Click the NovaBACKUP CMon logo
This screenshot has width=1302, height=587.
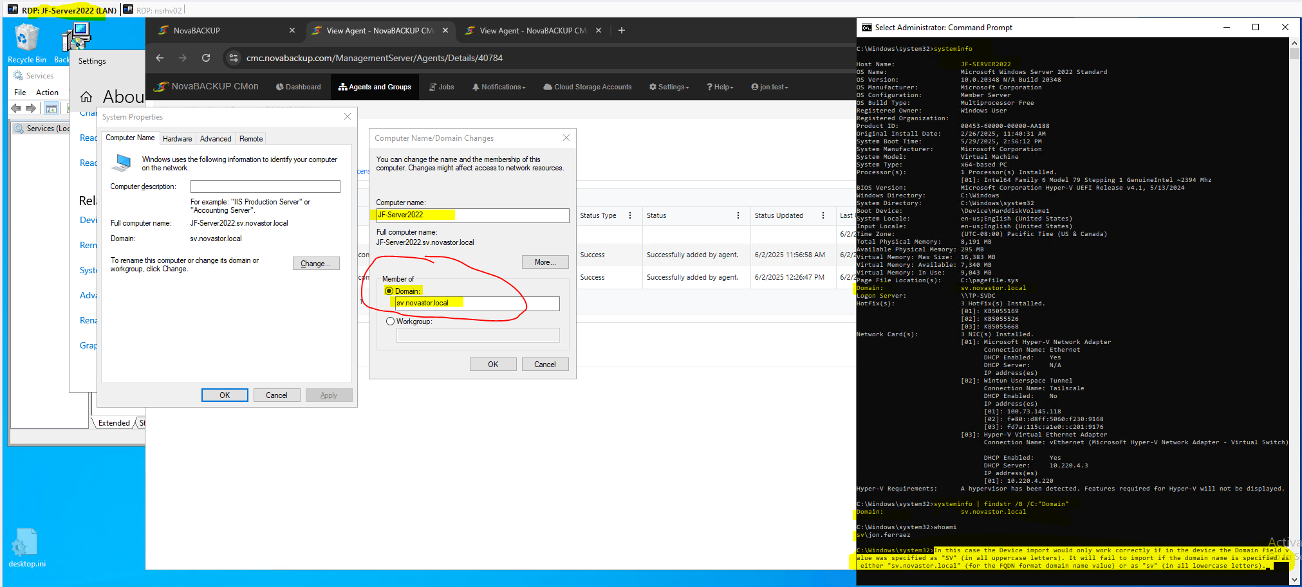207,86
